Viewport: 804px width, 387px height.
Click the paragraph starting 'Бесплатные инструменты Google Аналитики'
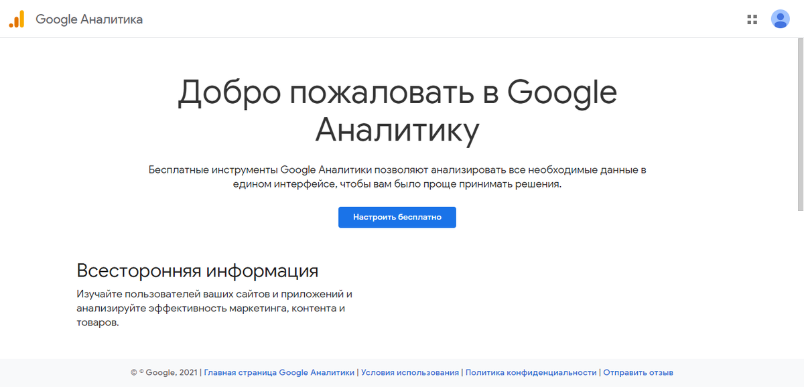coord(397,177)
